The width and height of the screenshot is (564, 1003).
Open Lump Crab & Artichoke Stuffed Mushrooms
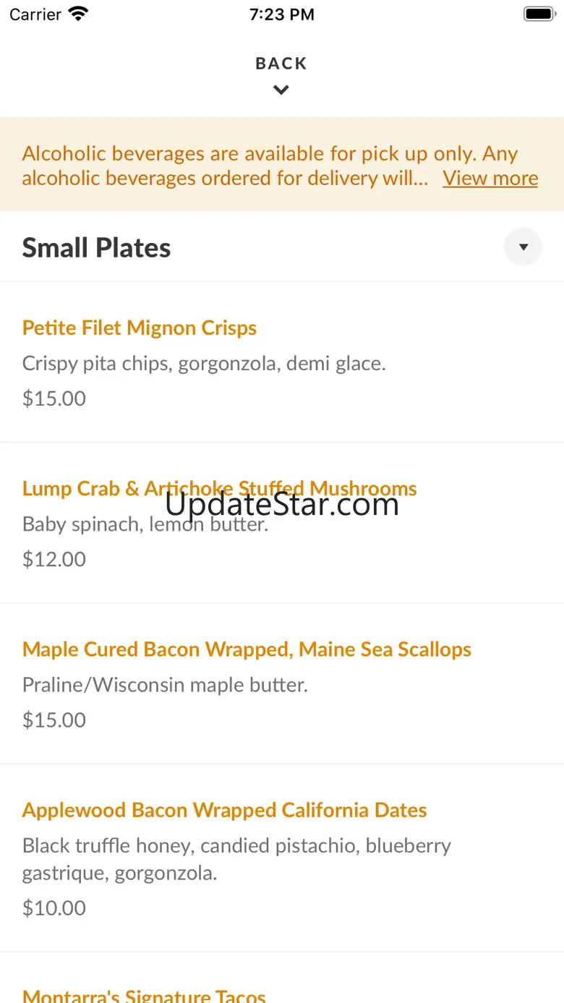click(219, 489)
